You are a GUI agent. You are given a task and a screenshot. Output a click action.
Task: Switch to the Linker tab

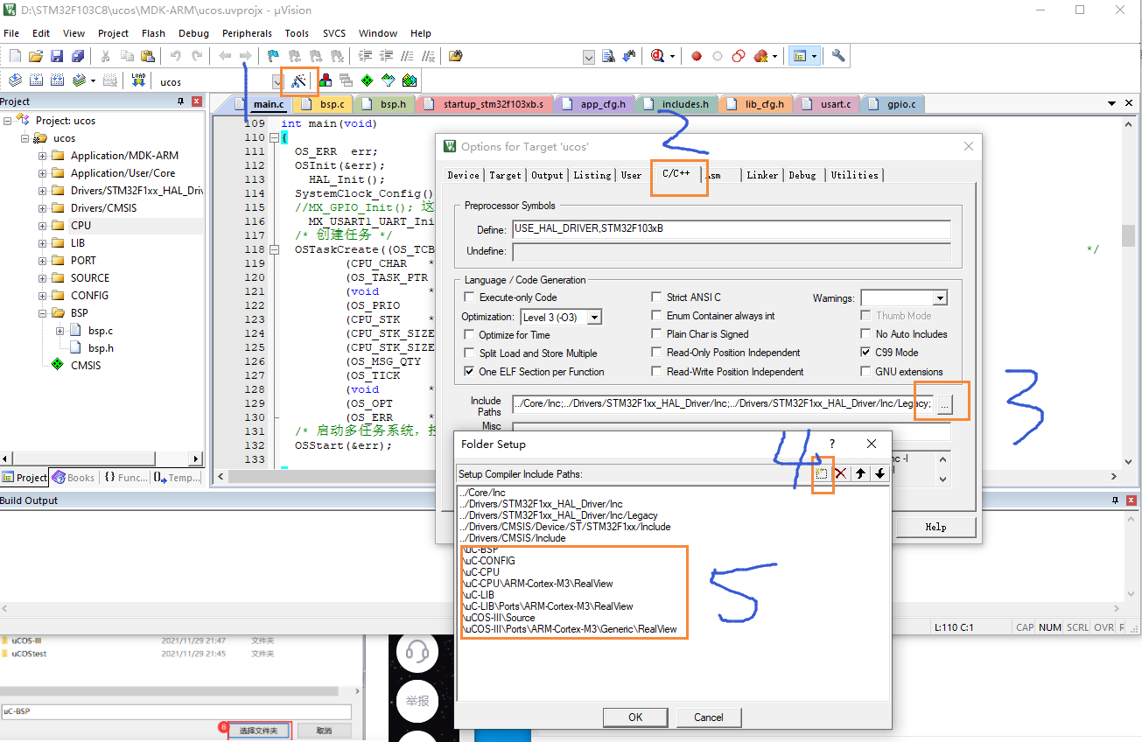pyautogui.click(x=761, y=175)
